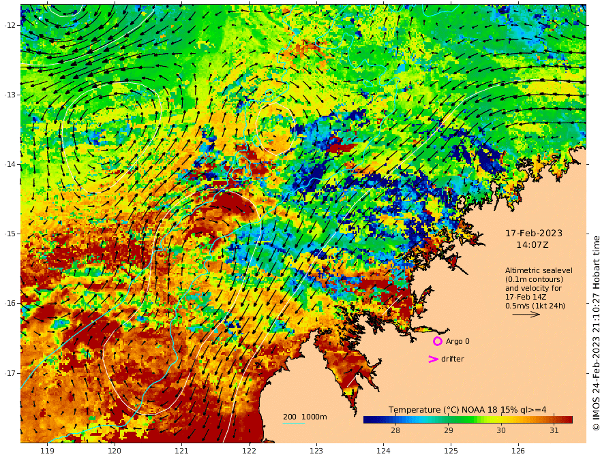Screen dimensions: 600x463
Task: Click the velocity scale reference arrow
Action: pos(526,315)
